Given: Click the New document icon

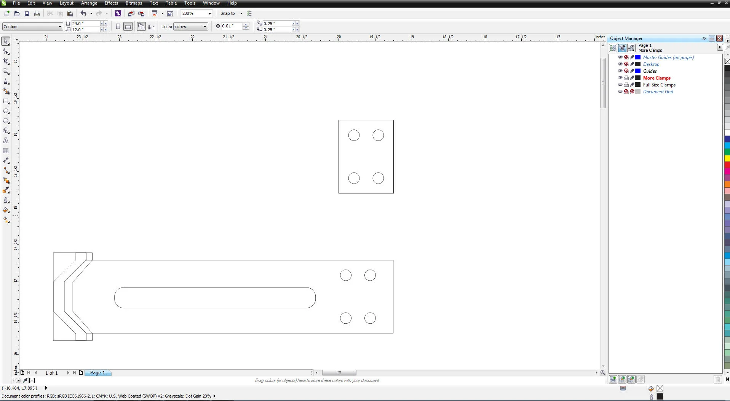Looking at the screenshot, I should point(6,13).
